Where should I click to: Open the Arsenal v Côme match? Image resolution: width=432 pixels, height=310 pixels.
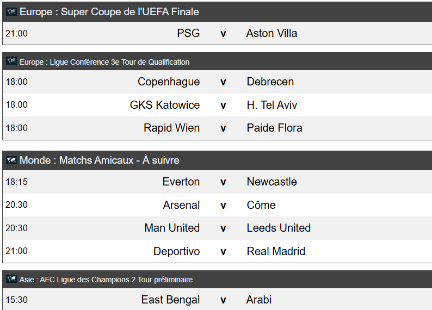[x=217, y=205]
